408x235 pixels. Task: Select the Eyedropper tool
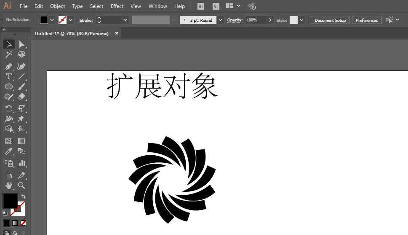pyautogui.click(x=8, y=151)
